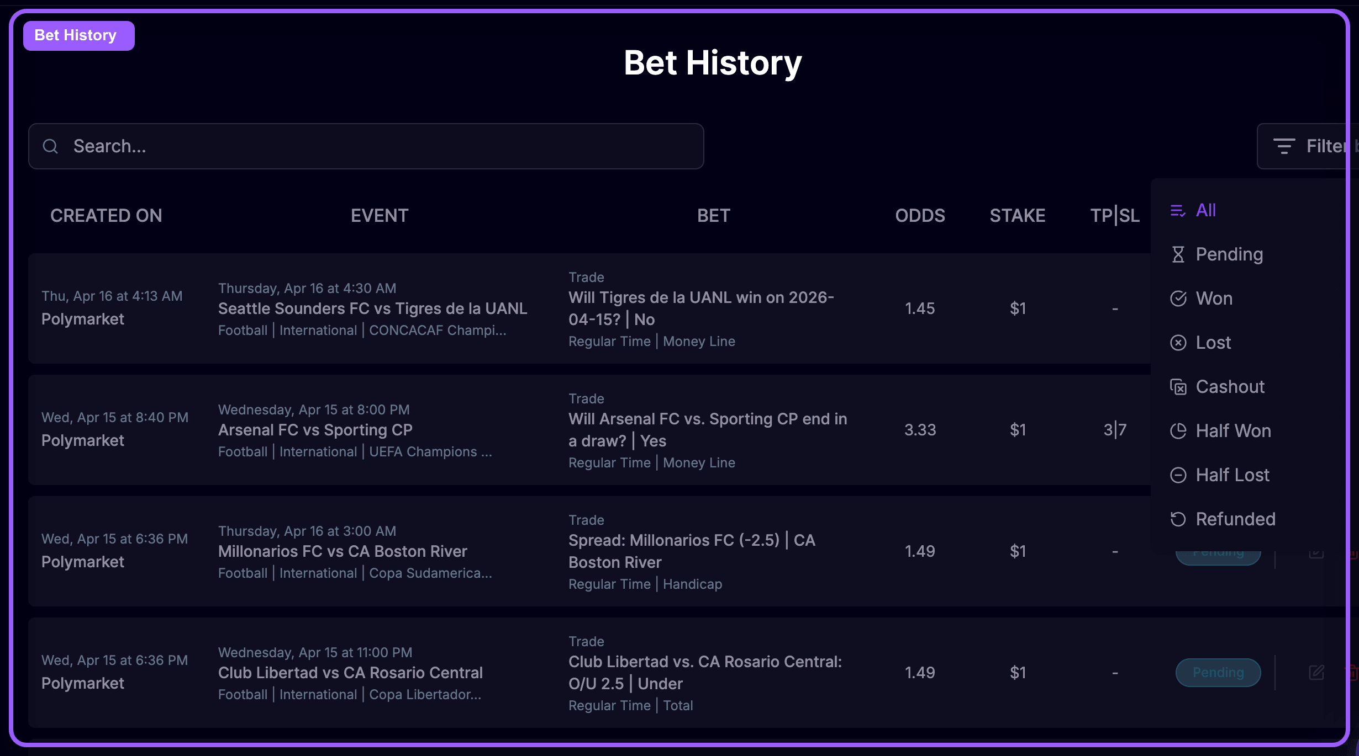Select the hourglass Pending filter icon

pyautogui.click(x=1179, y=254)
